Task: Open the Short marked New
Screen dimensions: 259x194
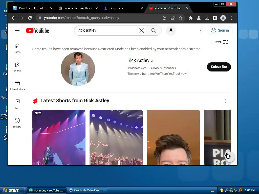Action: (59, 137)
